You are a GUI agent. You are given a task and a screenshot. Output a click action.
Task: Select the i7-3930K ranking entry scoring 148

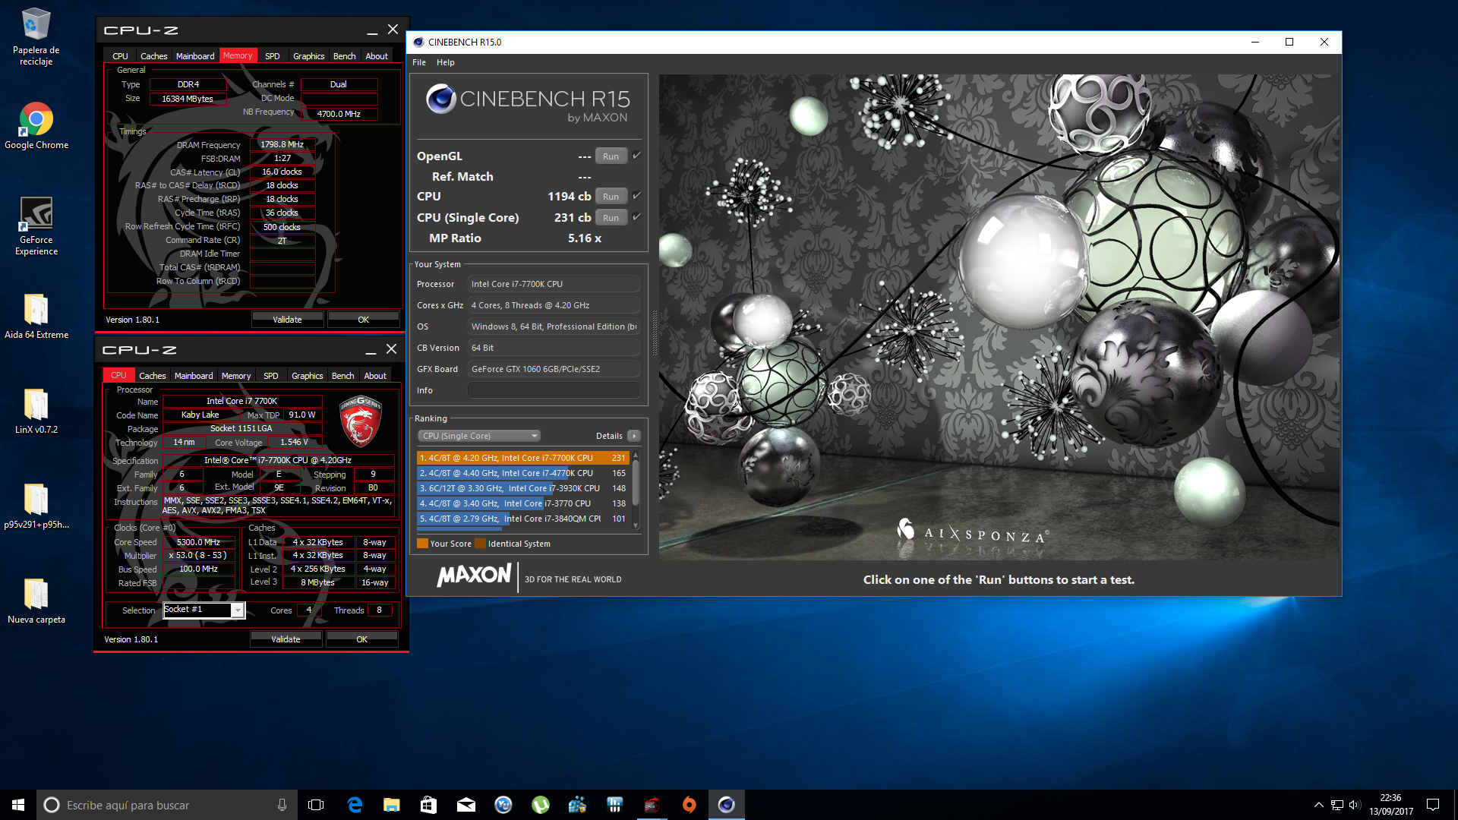coord(522,488)
